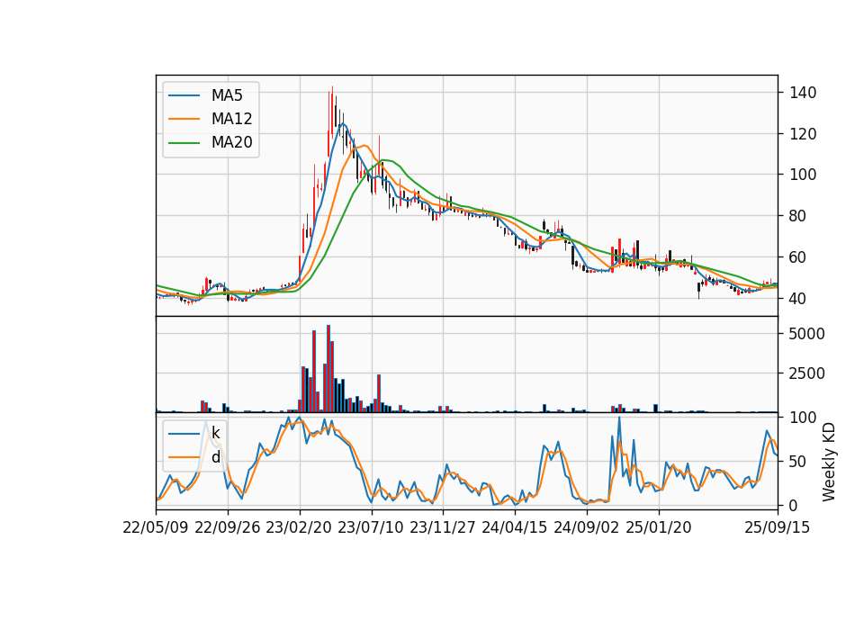Click the 23/11/27 date label
This screenshot has width=864, height=621.
tap(443, 527)
